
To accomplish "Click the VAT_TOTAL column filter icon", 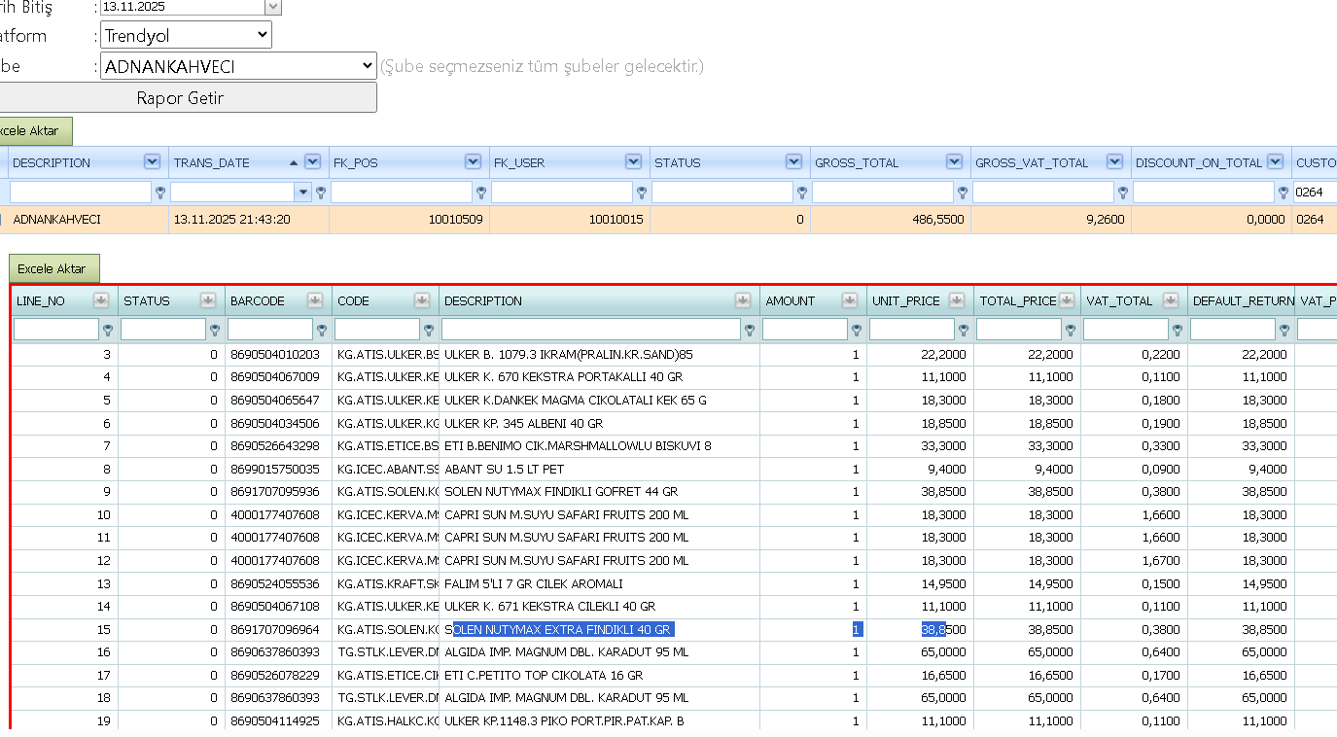I will click(x=1178, y=331).
